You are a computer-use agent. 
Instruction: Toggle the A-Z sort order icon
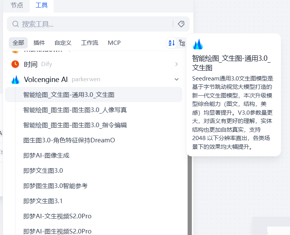pos(172,43)
